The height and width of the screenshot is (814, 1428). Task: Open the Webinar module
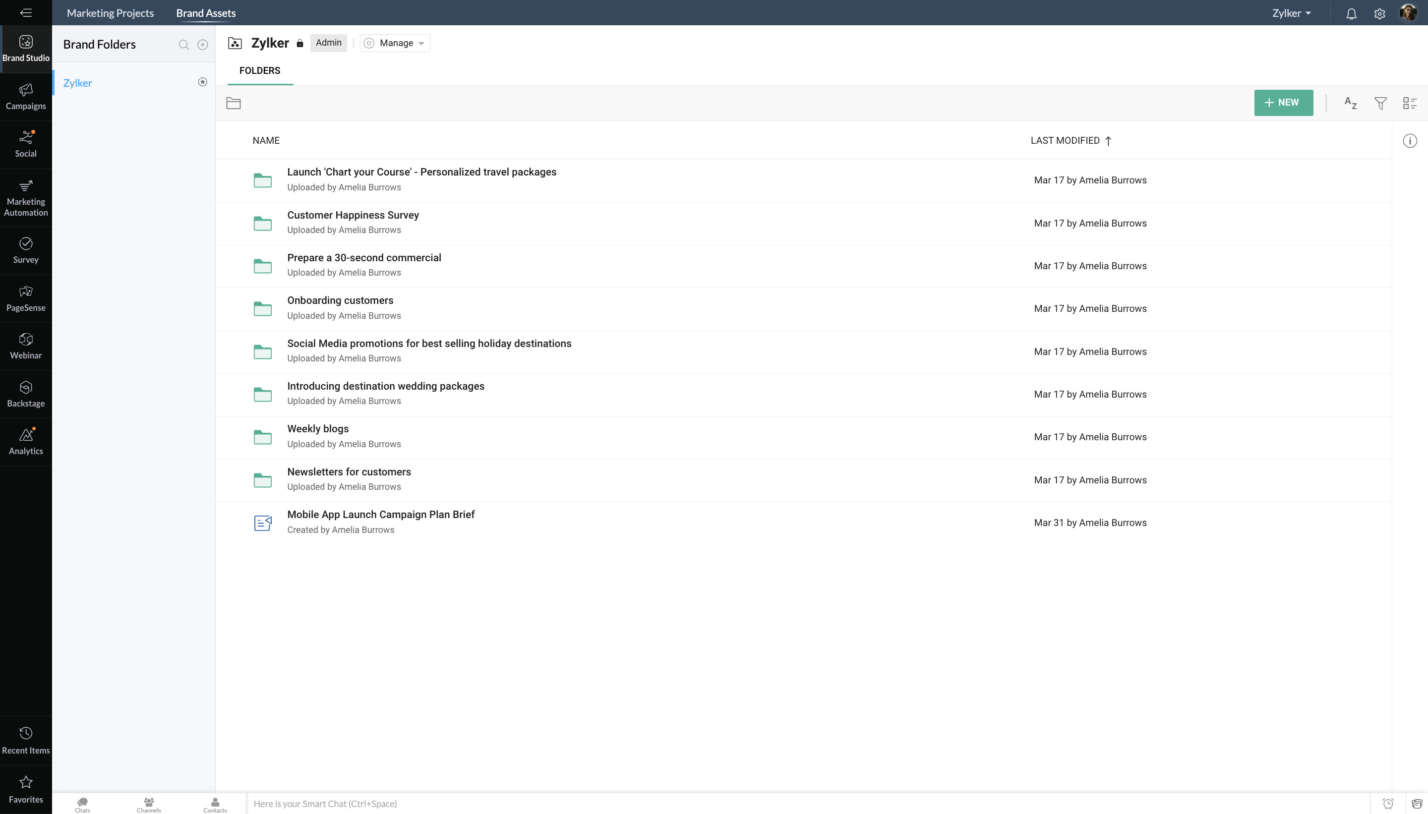26,346
